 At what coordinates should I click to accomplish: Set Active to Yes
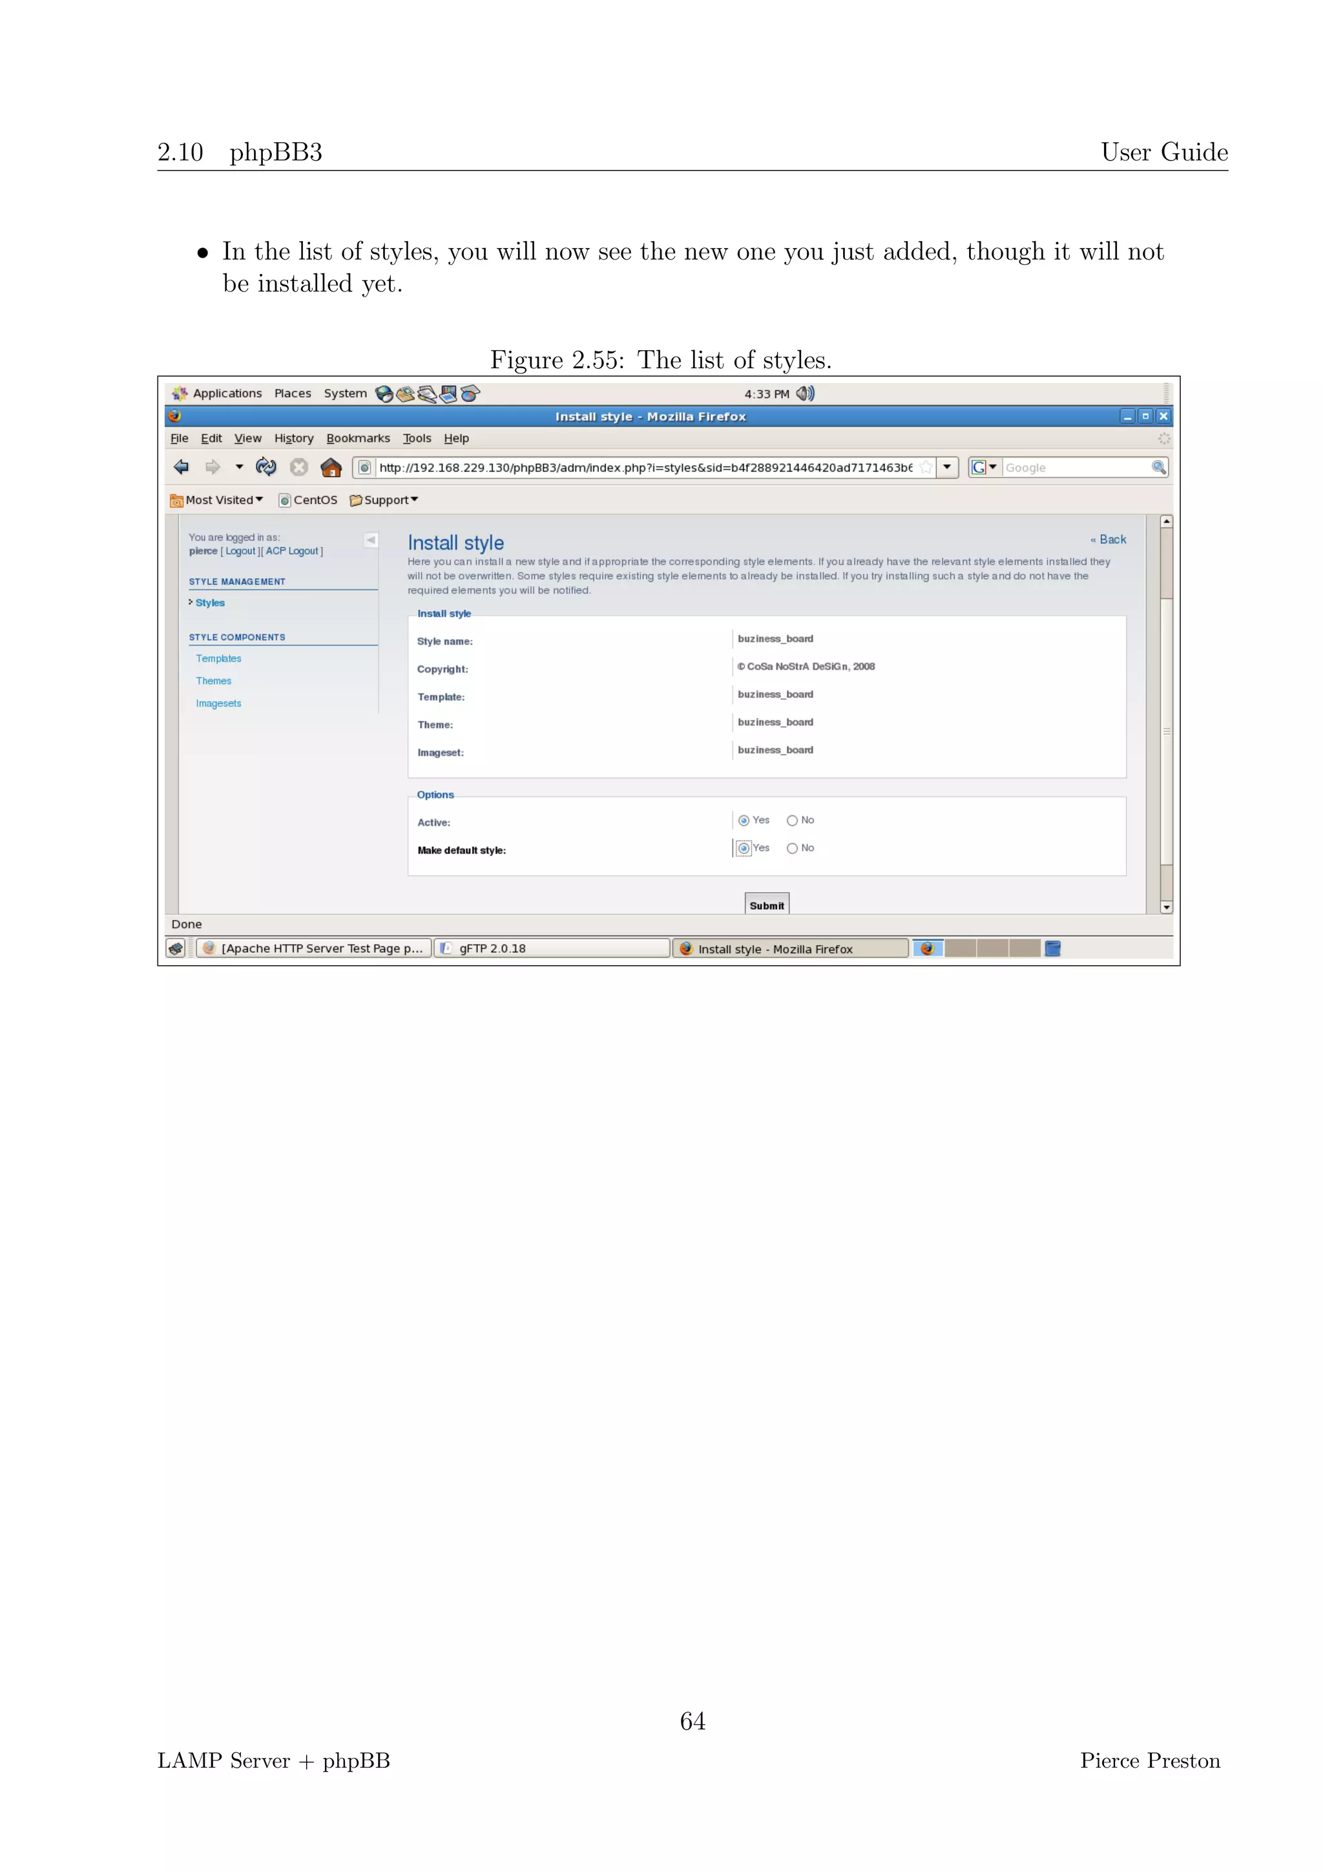744,821
